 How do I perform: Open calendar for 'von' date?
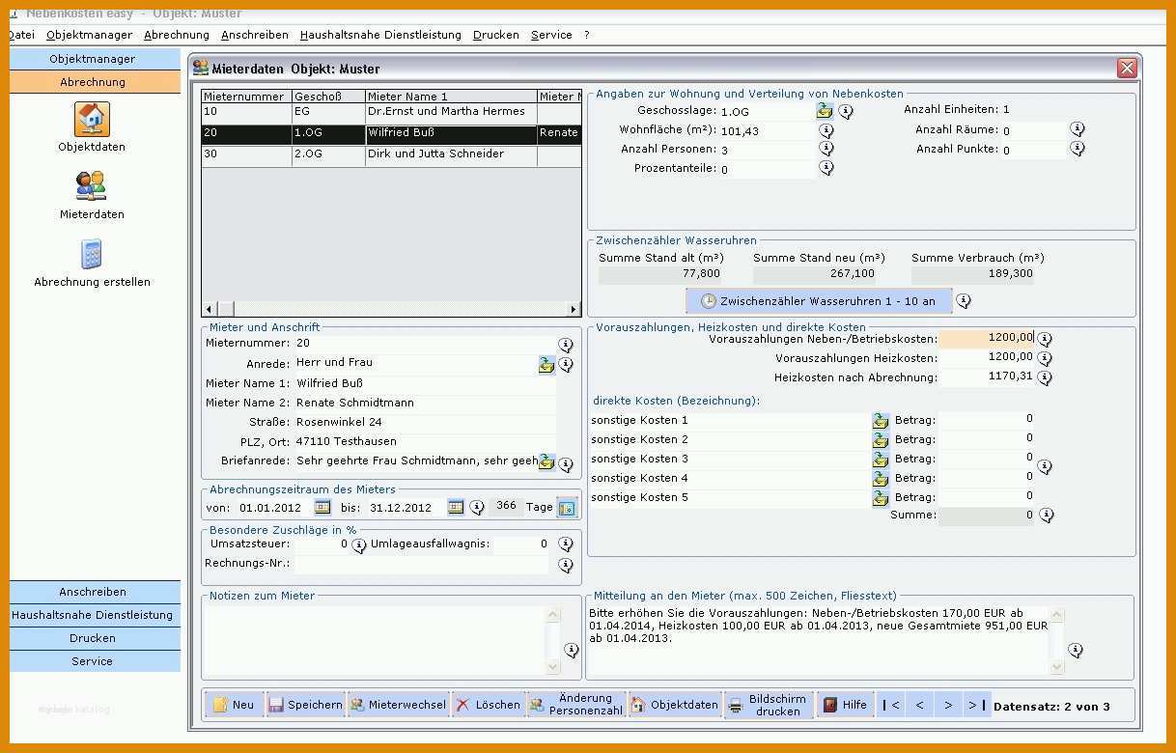[x=322, y=507]
